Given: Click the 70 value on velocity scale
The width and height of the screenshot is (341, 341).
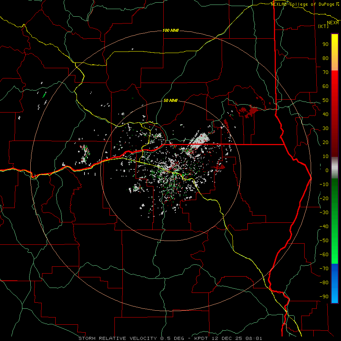Looking at the screenshot, I should pyautogui.click(x=325, y=72).
